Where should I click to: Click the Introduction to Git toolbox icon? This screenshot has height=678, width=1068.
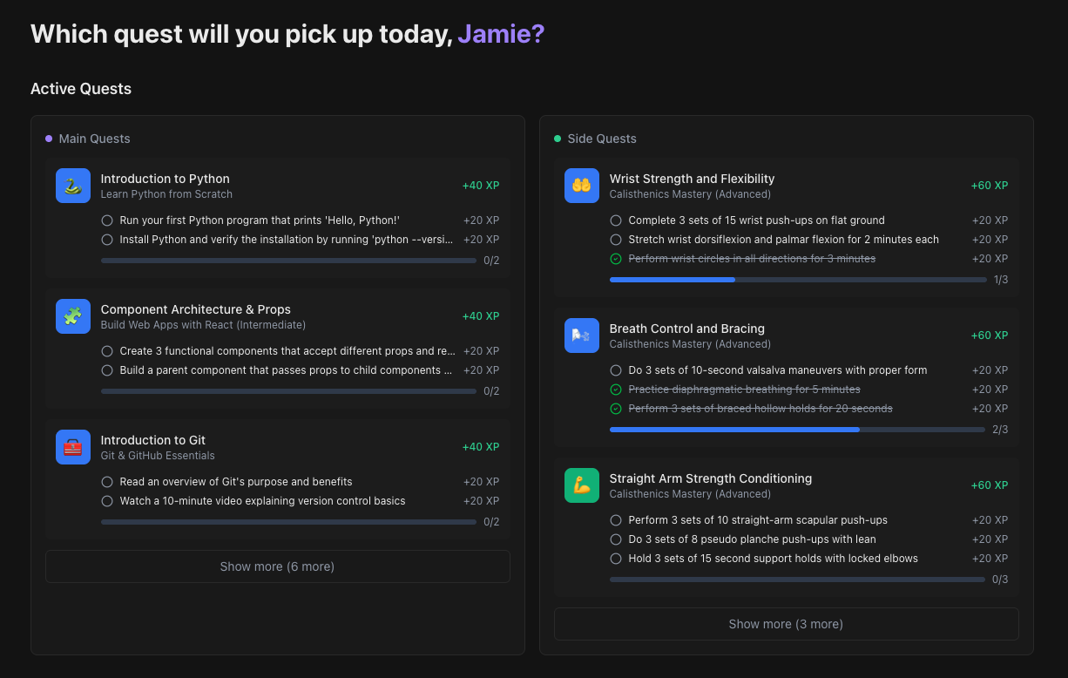coord(73,447)
